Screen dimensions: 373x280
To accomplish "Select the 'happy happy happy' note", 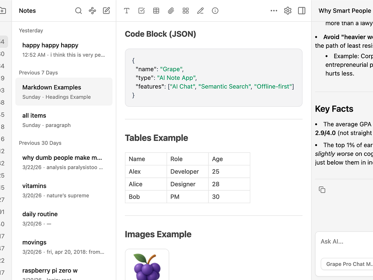I will tap(64, 50).
